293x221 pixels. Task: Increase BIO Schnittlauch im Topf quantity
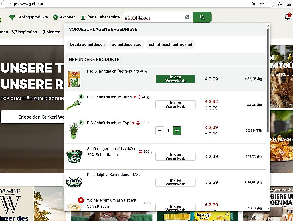click(x=177, y=131)
